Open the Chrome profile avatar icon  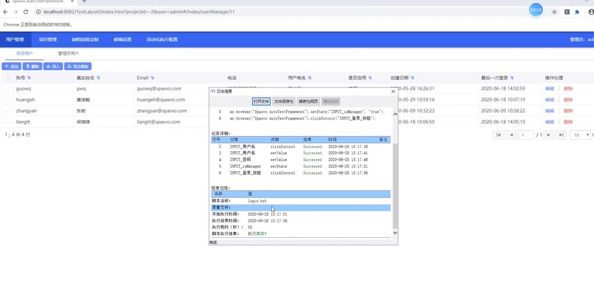(591, 12)
